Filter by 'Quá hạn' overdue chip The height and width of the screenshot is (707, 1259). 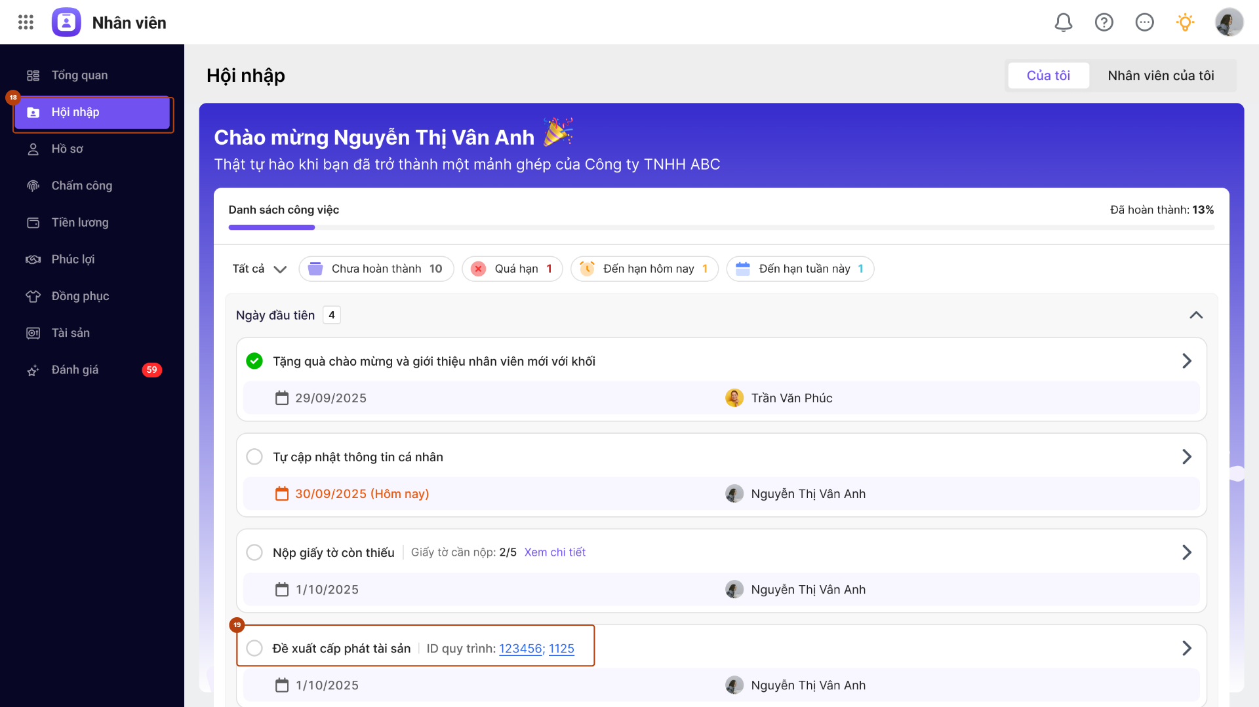(x=512, y=269)
